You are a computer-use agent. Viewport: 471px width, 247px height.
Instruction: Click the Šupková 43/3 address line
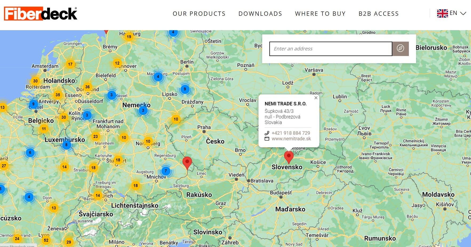279,111
